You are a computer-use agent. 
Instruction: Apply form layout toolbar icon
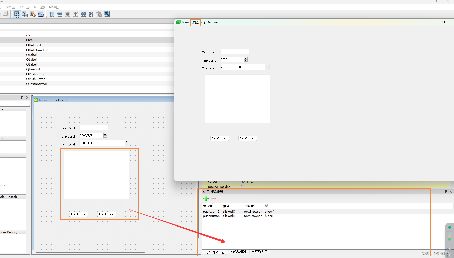pos(91,14)
